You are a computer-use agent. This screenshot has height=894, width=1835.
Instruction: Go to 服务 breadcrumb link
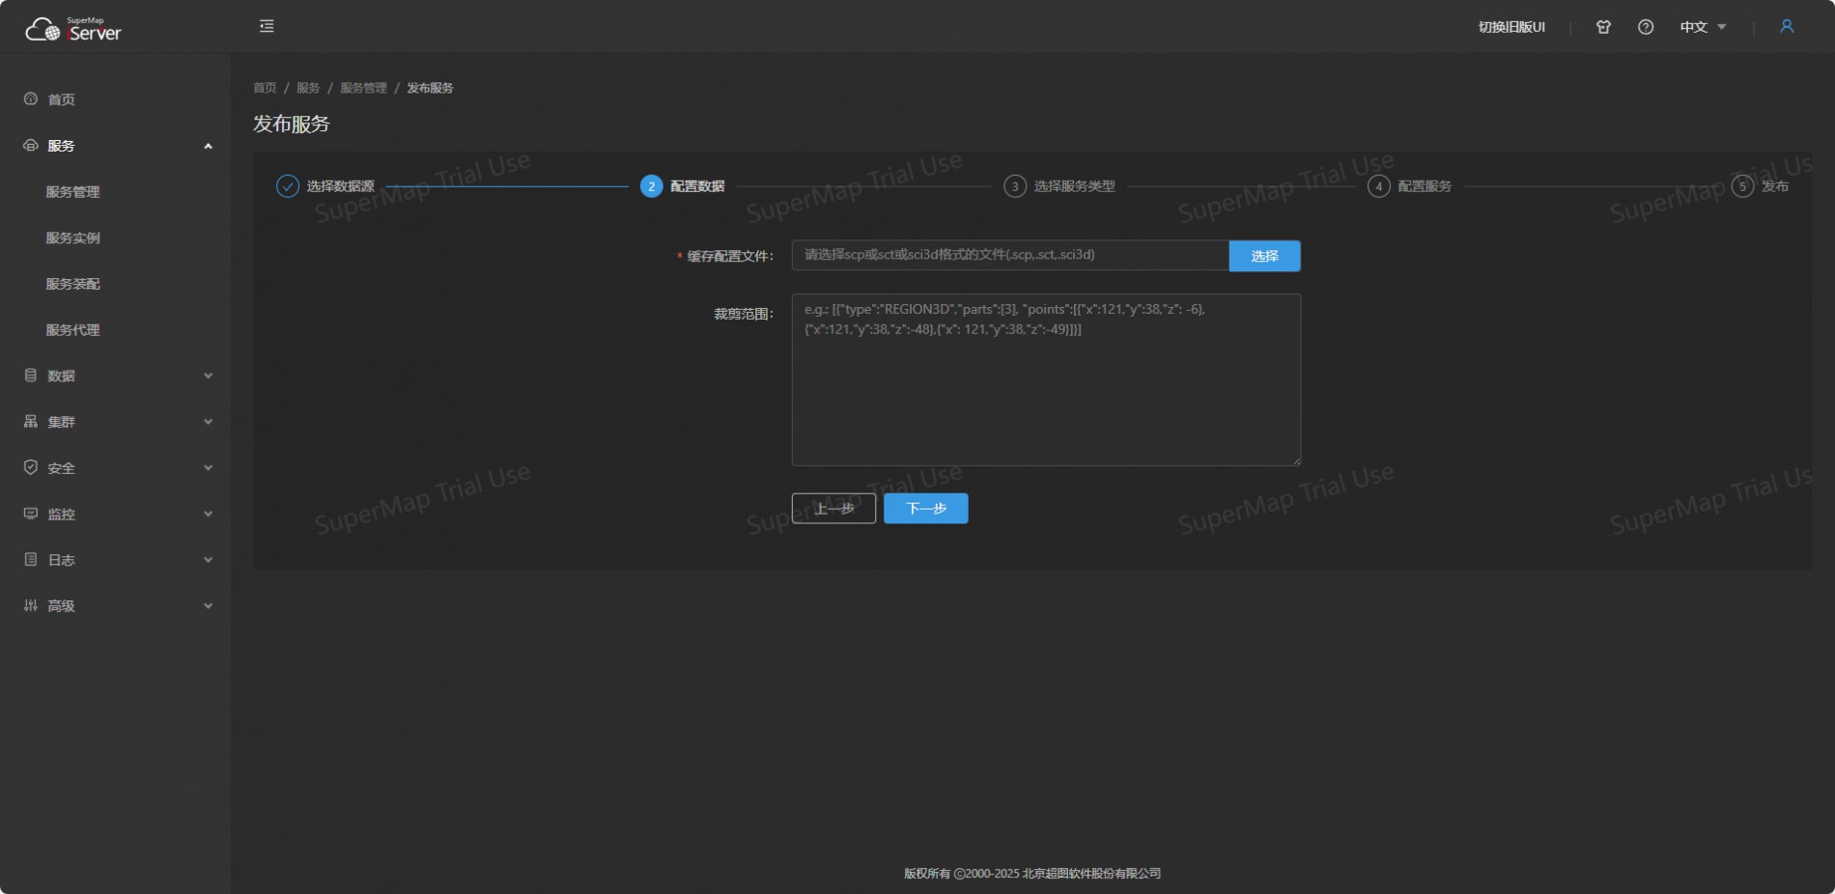coord(308,88)
